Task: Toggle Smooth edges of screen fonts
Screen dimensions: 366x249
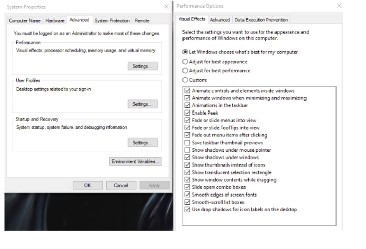Action: pyautogui.click(x=187, y=195)
